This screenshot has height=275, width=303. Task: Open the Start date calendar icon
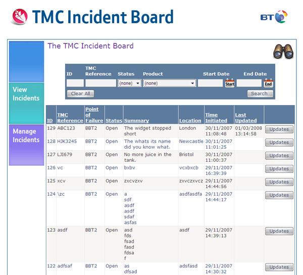tap(230, 83)
